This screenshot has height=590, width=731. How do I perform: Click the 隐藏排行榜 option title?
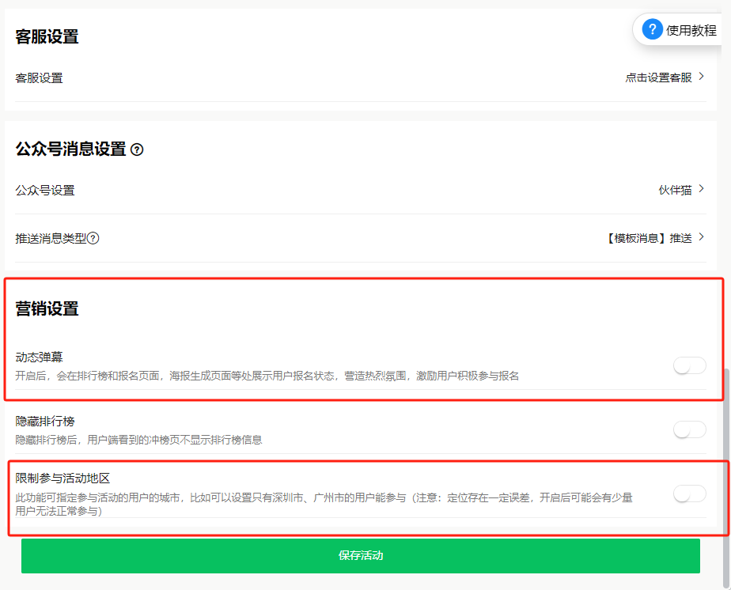click(x=45, y=422)
